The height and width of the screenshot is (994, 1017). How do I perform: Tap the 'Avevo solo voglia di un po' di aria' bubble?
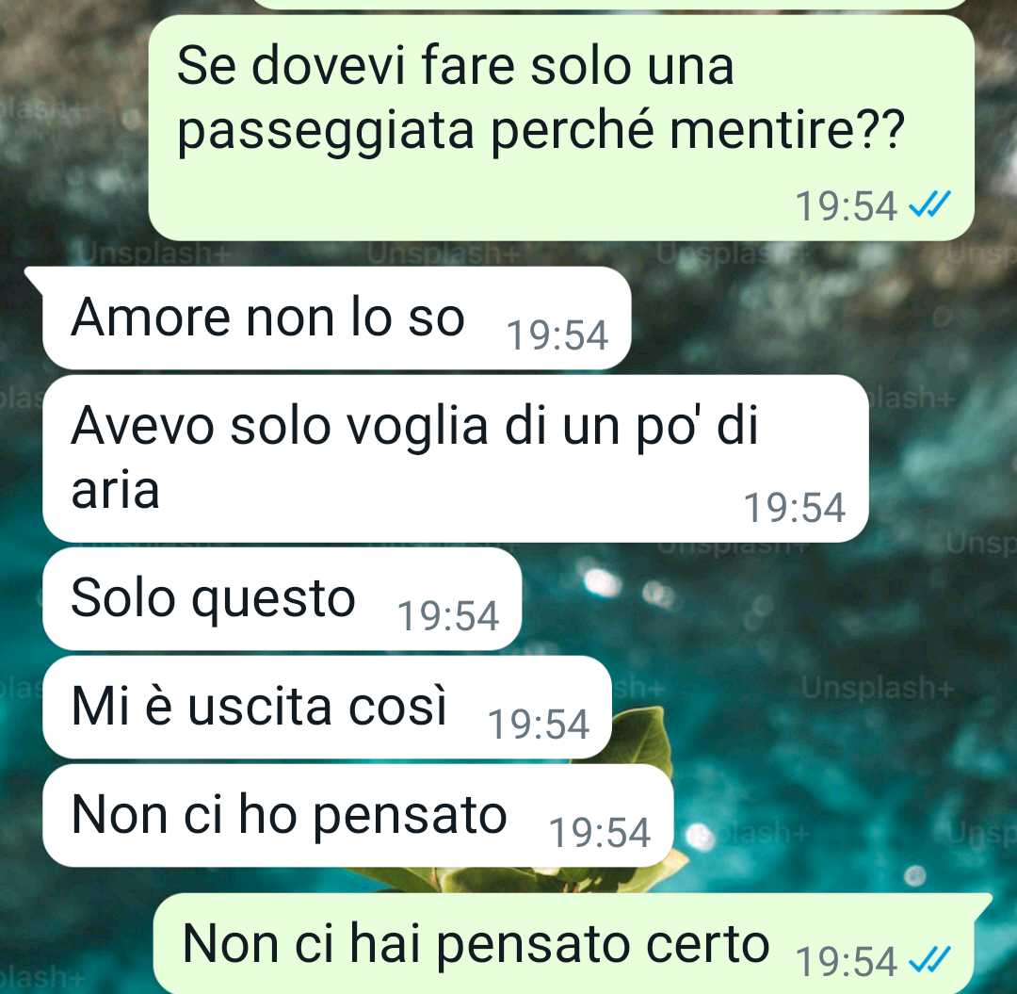pos(456,459)
